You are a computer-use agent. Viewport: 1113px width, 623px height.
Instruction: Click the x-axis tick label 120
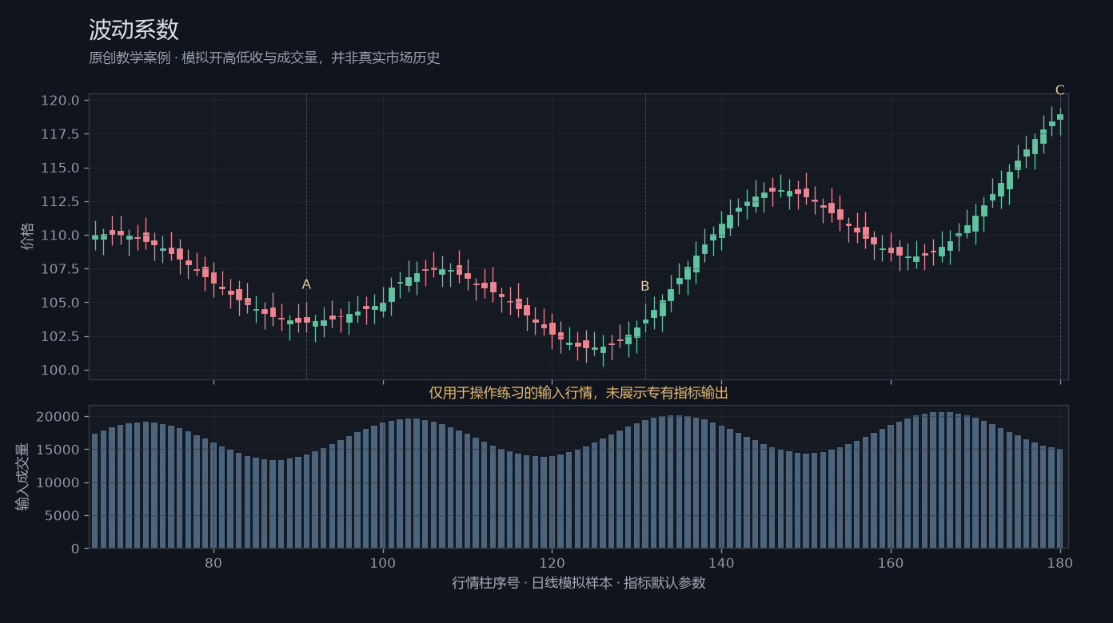pos(553,563)
